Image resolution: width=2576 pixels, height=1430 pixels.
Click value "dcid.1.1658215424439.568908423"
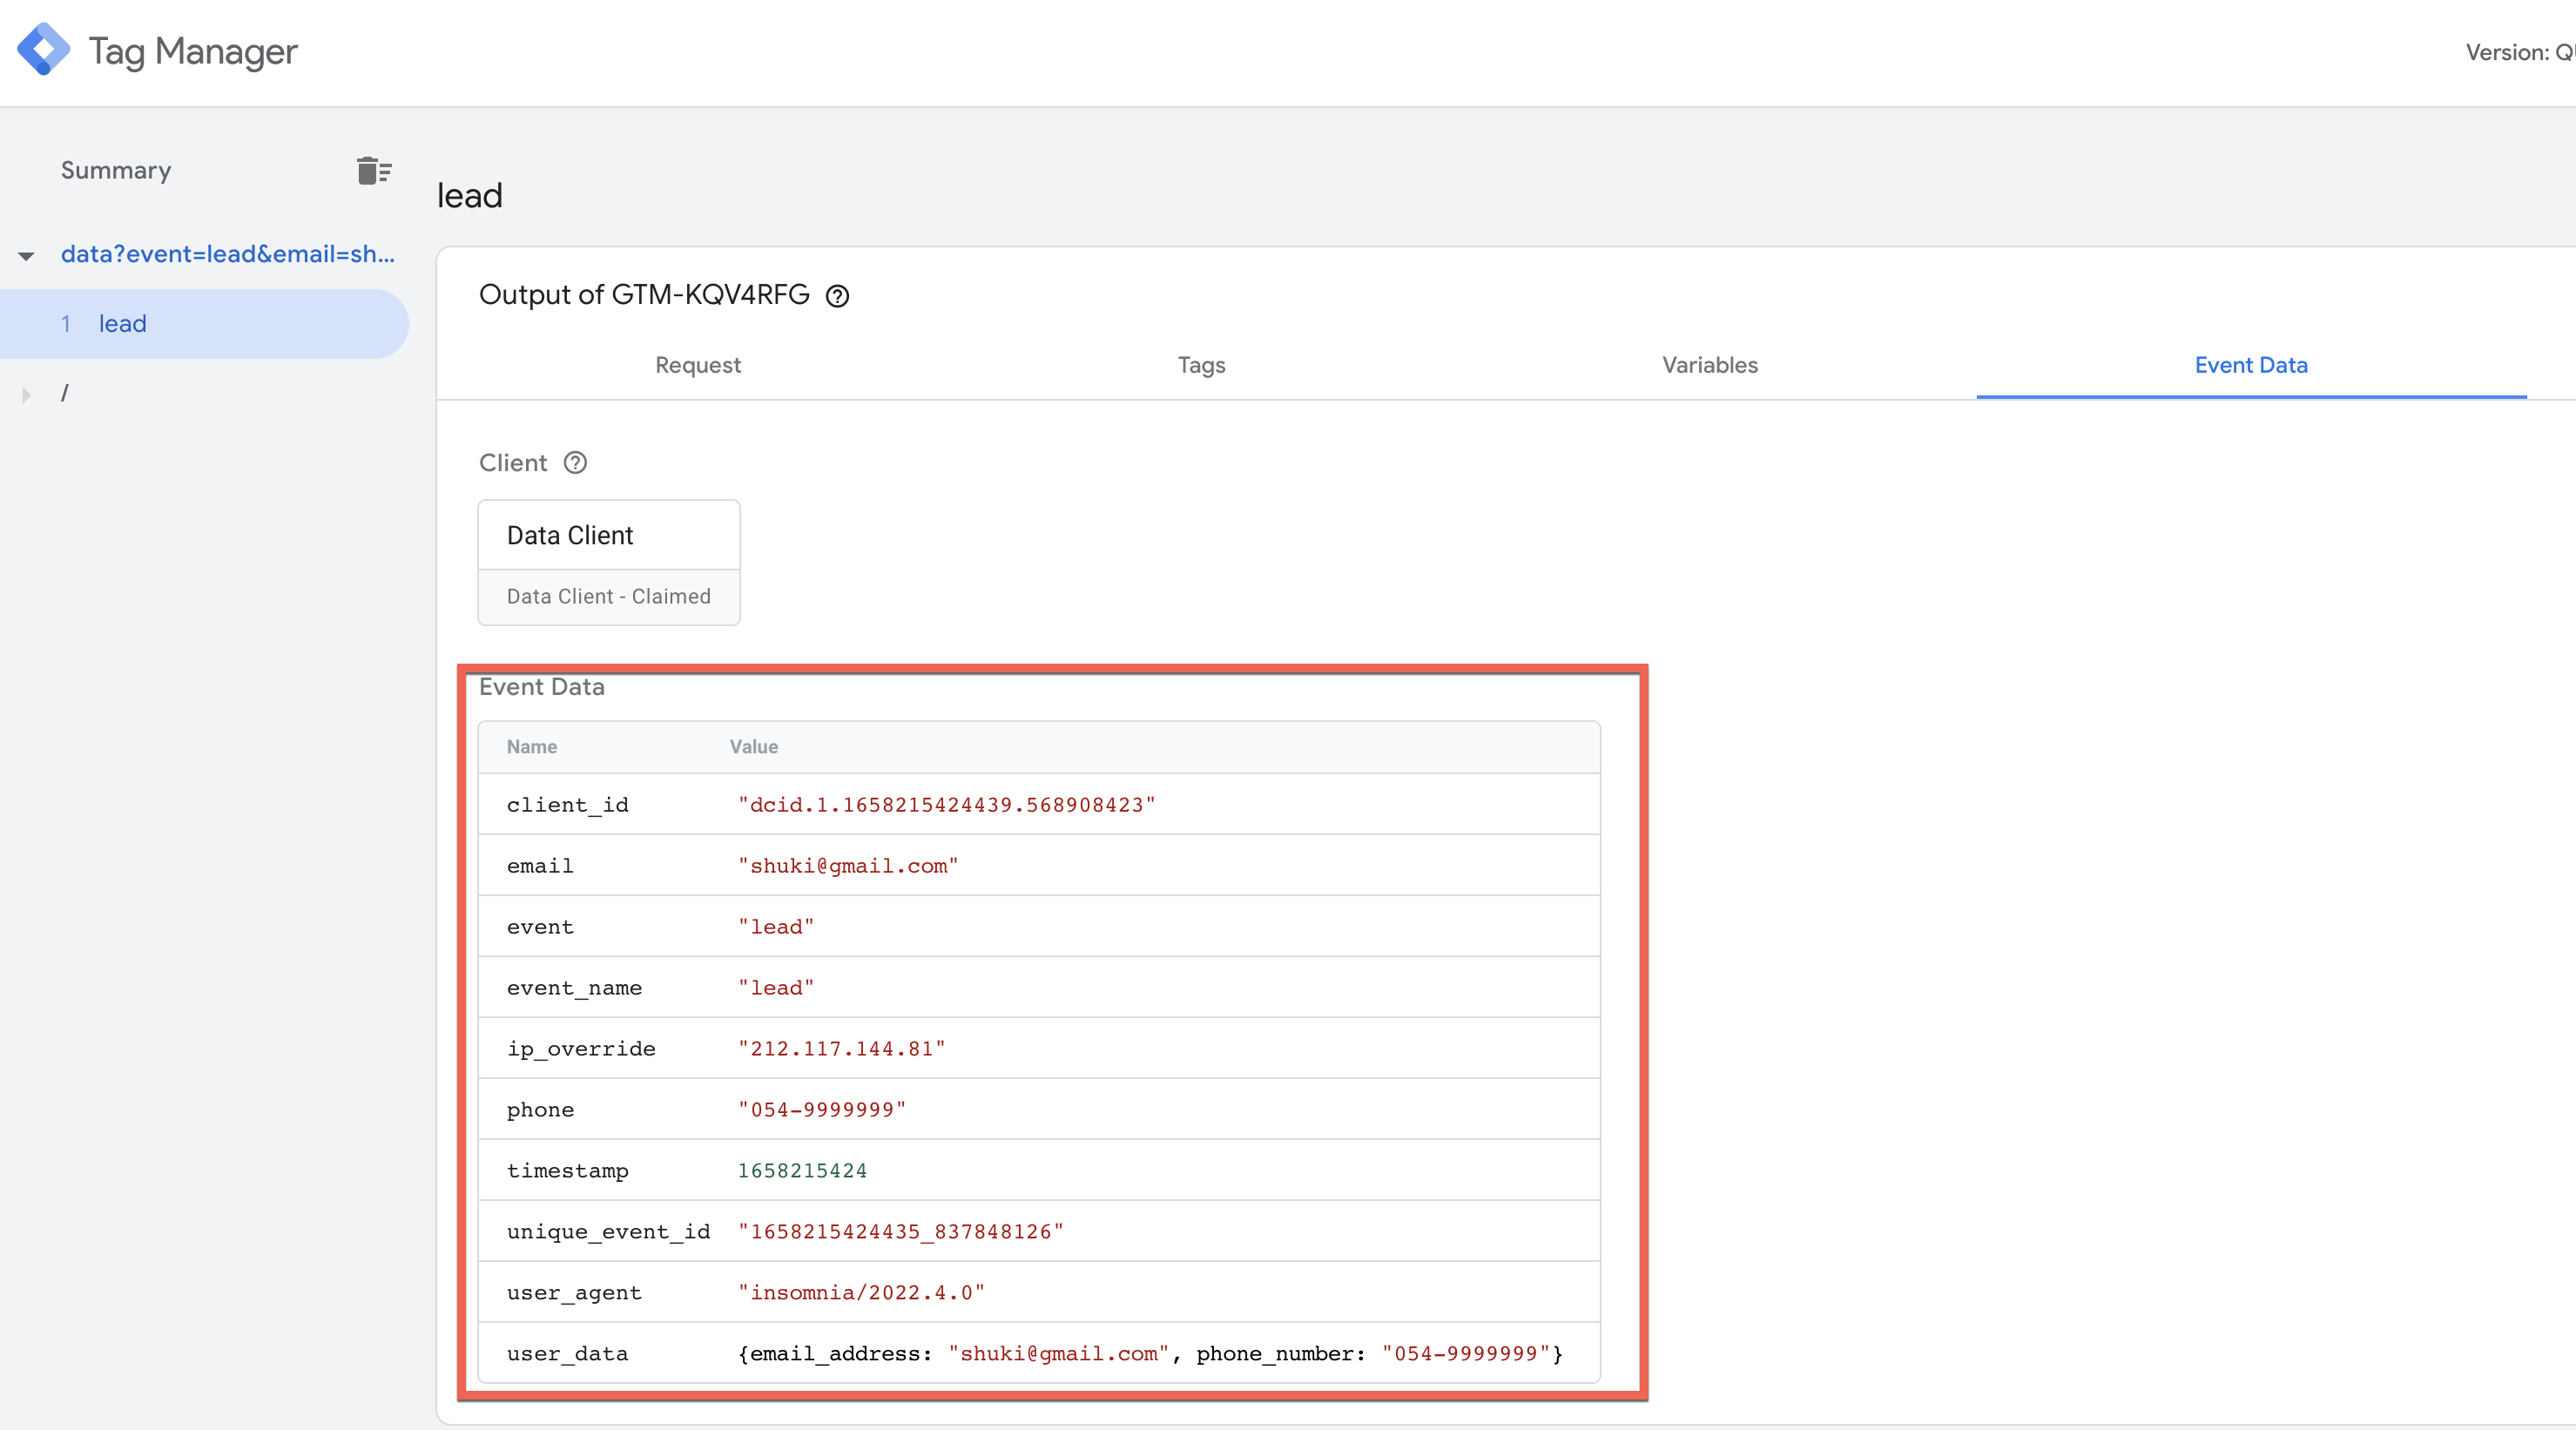point(946,805)
